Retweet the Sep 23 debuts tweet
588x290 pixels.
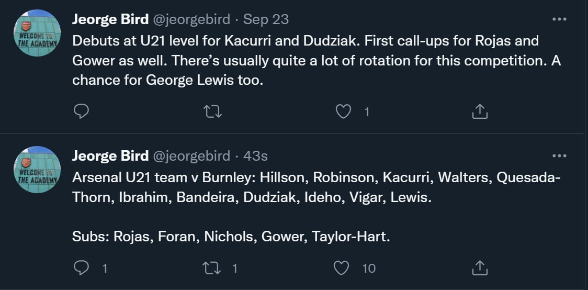click(212, 111)
